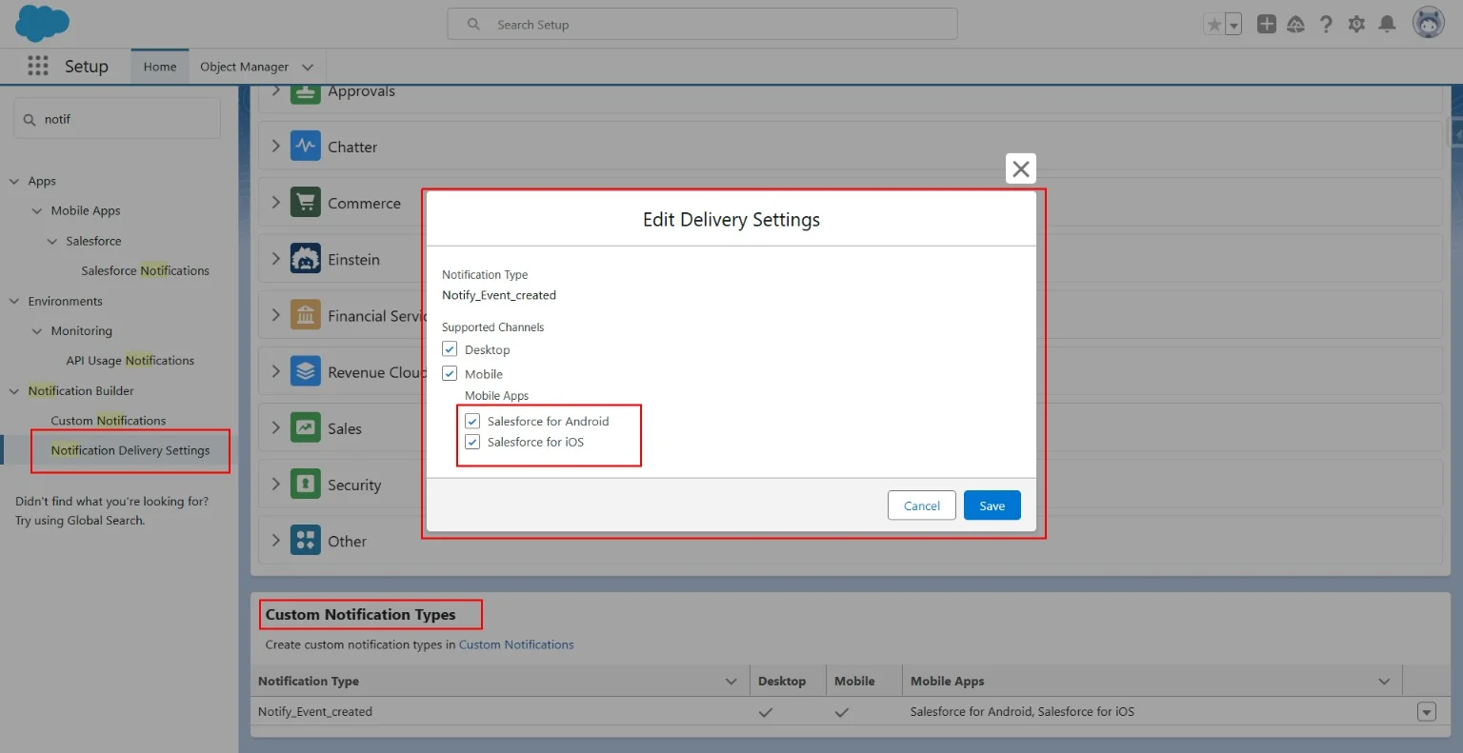Collapse the Notification Builder tree node
Image resolution: width=1463 pixels, height=753 pixels.
point(14,391)
